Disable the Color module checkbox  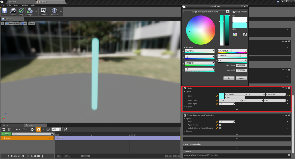coord(185,88)
